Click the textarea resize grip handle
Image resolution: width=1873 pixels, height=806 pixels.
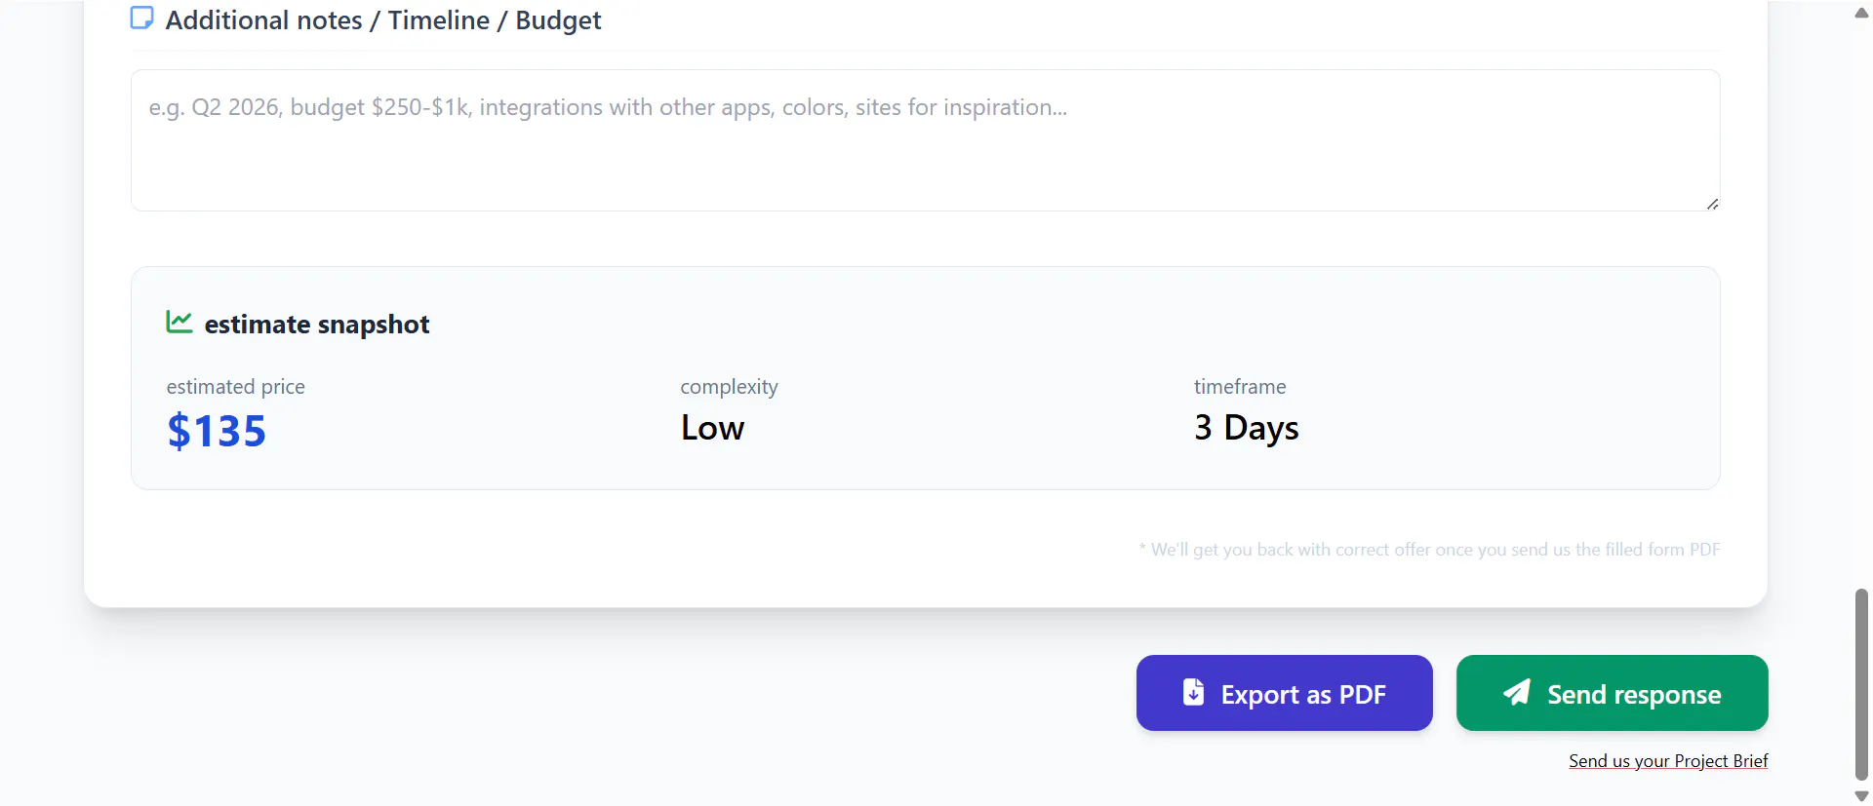tap(1712, 204)
